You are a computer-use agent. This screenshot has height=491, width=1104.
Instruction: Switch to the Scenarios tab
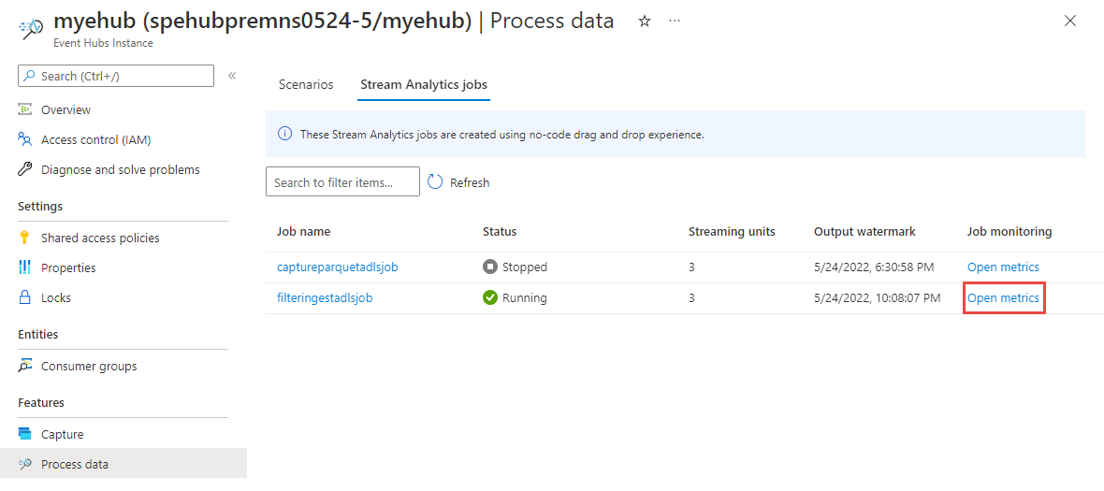click(x=306, y=84)
